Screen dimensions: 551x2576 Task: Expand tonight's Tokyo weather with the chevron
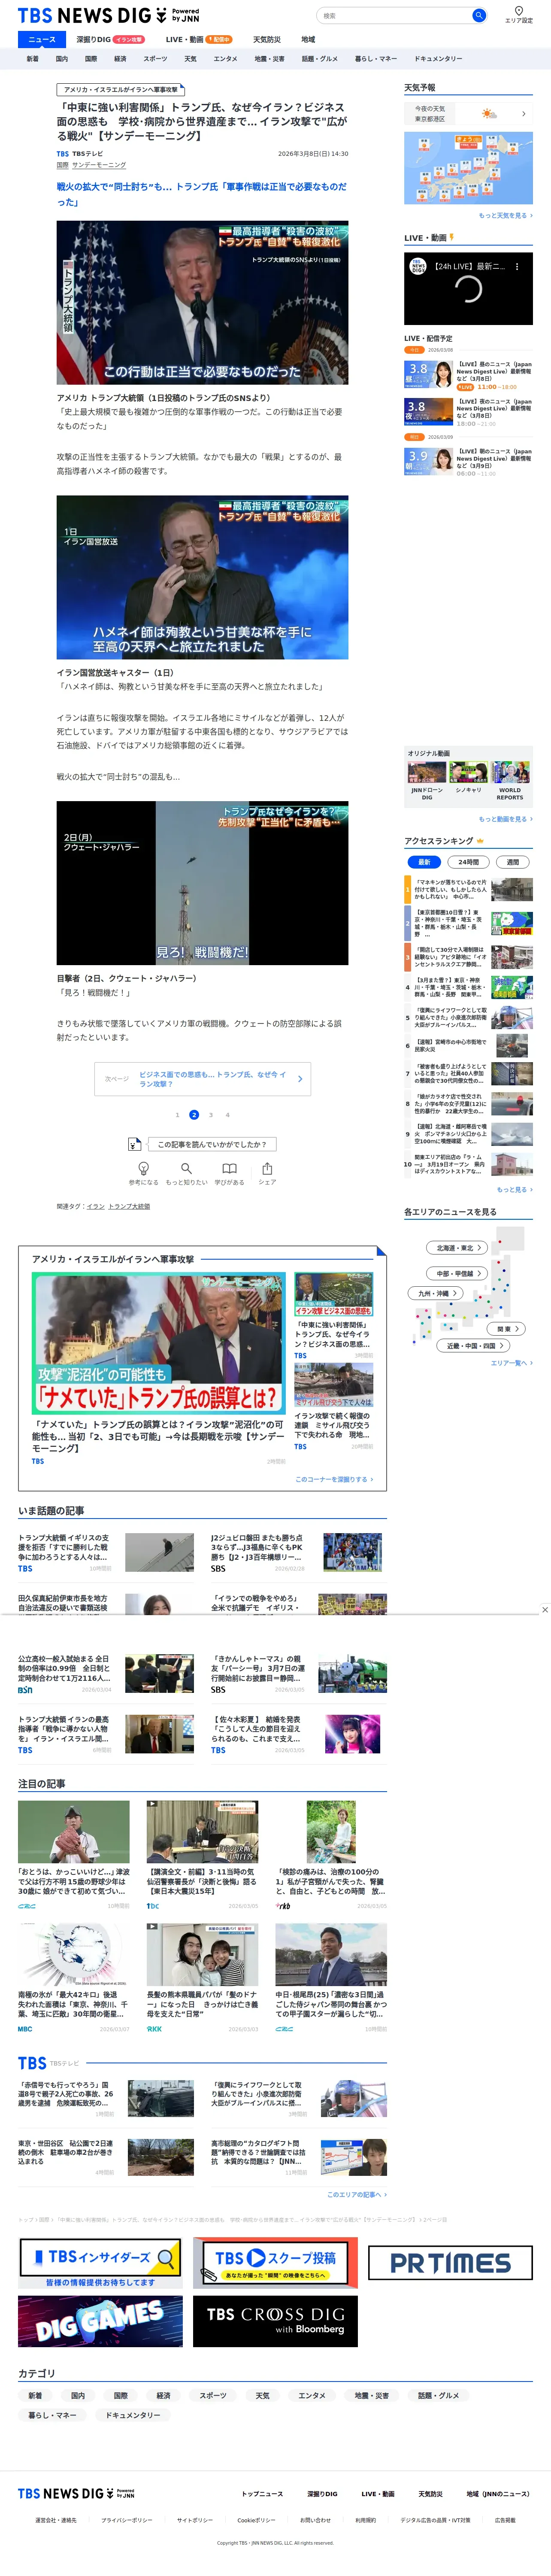523,114
